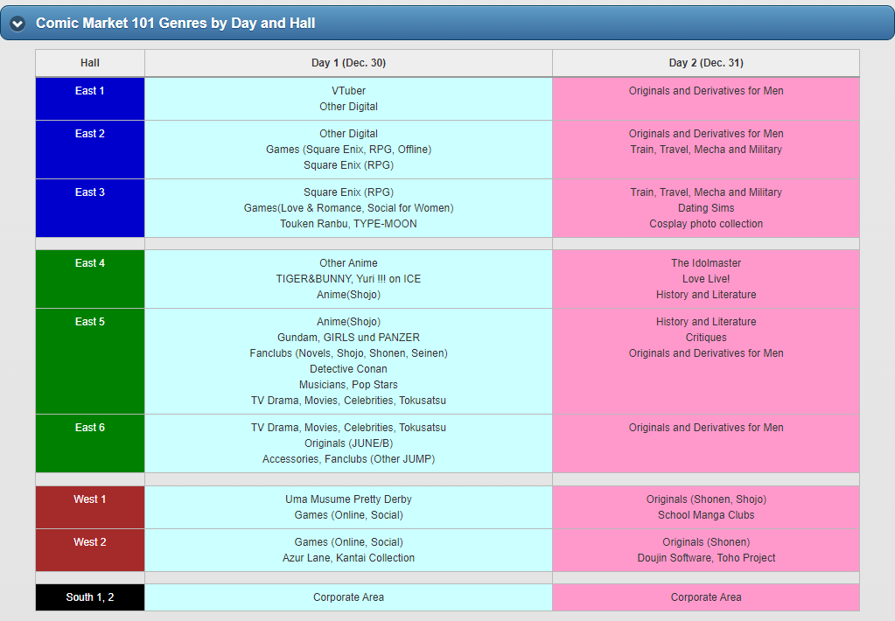The height and width of the screenshot is (621, 895).
Task: Select the East 6 hall cell
Action: pos(89,443)
